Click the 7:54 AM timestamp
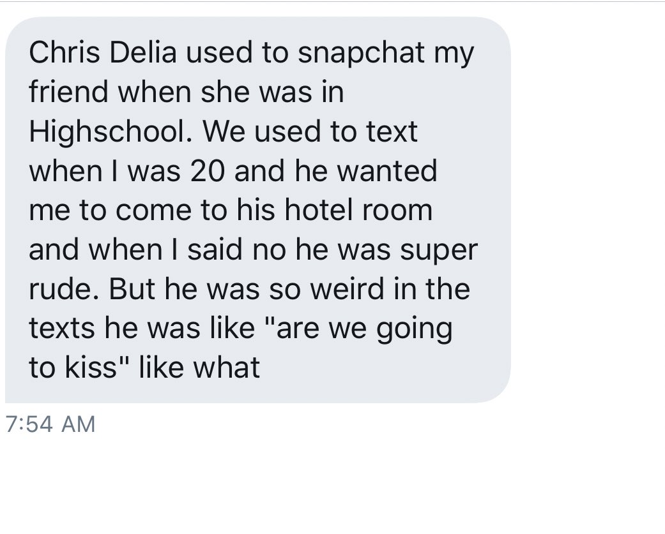 click(50, 424)
